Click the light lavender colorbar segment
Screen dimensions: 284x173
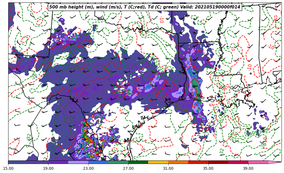pyautogui.click(x=78, y=162)
